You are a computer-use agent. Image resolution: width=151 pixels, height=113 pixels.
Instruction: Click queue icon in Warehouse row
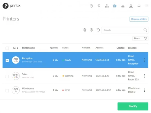point(56,90)
